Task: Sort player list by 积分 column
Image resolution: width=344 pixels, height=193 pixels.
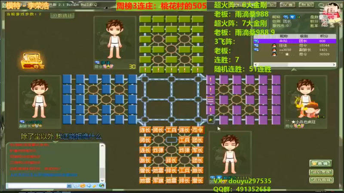Action: [324, 36]
